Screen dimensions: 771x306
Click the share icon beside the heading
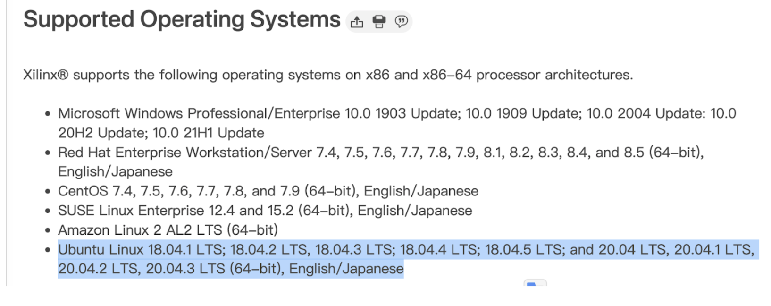coord(357,22)
